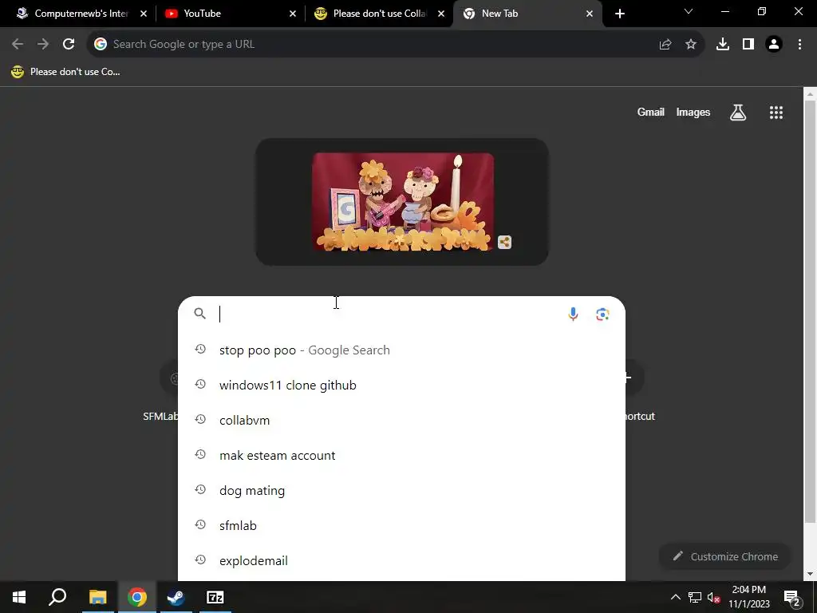
Task: Open the Gmail link
Action: pyautogui.click(x=651, y=112)
